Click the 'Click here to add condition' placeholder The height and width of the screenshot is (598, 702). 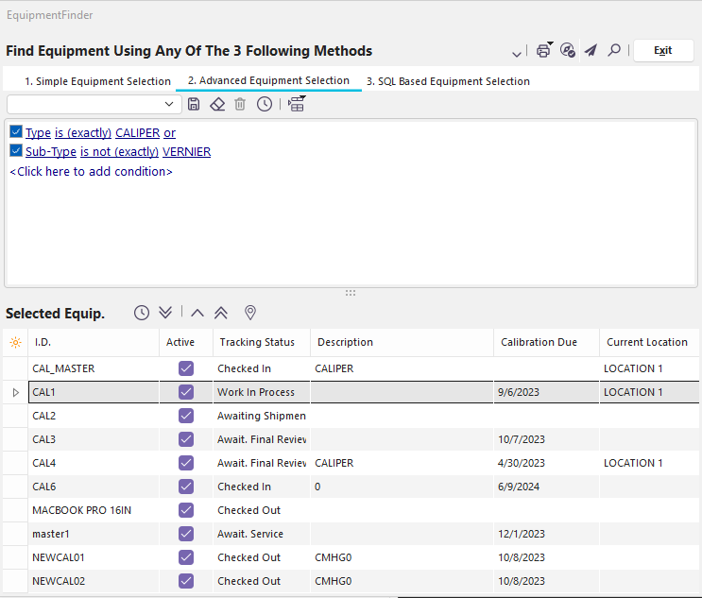pos(91,172)
